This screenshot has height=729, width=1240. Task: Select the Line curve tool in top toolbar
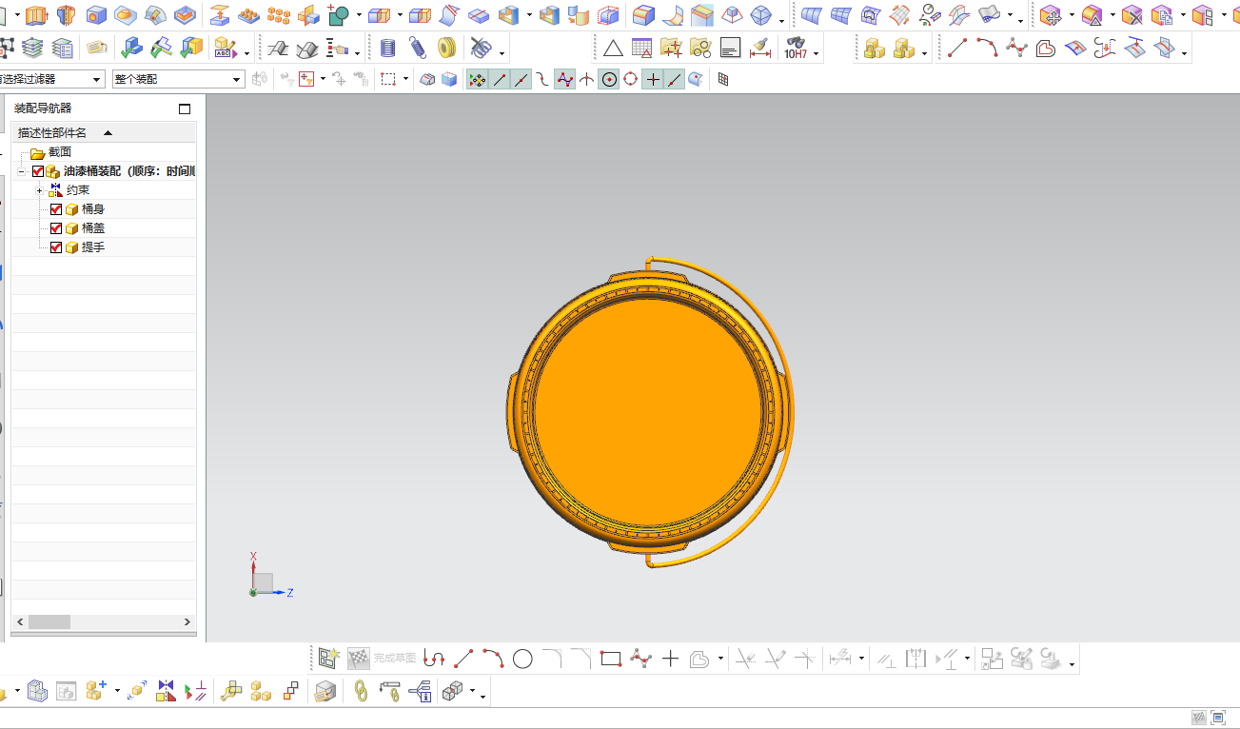pyautogui.click(x=957, y=48)
